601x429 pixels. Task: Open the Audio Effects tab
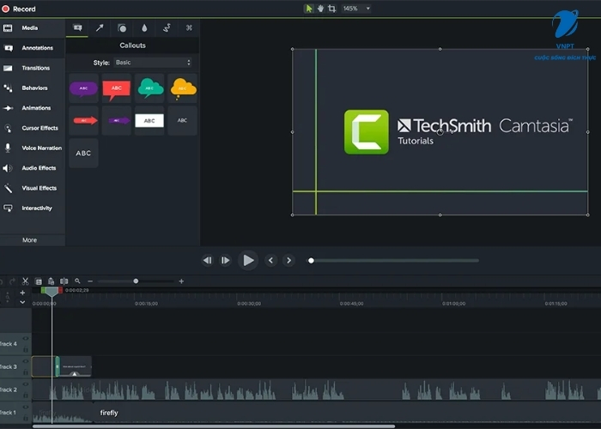coord(33,168)
